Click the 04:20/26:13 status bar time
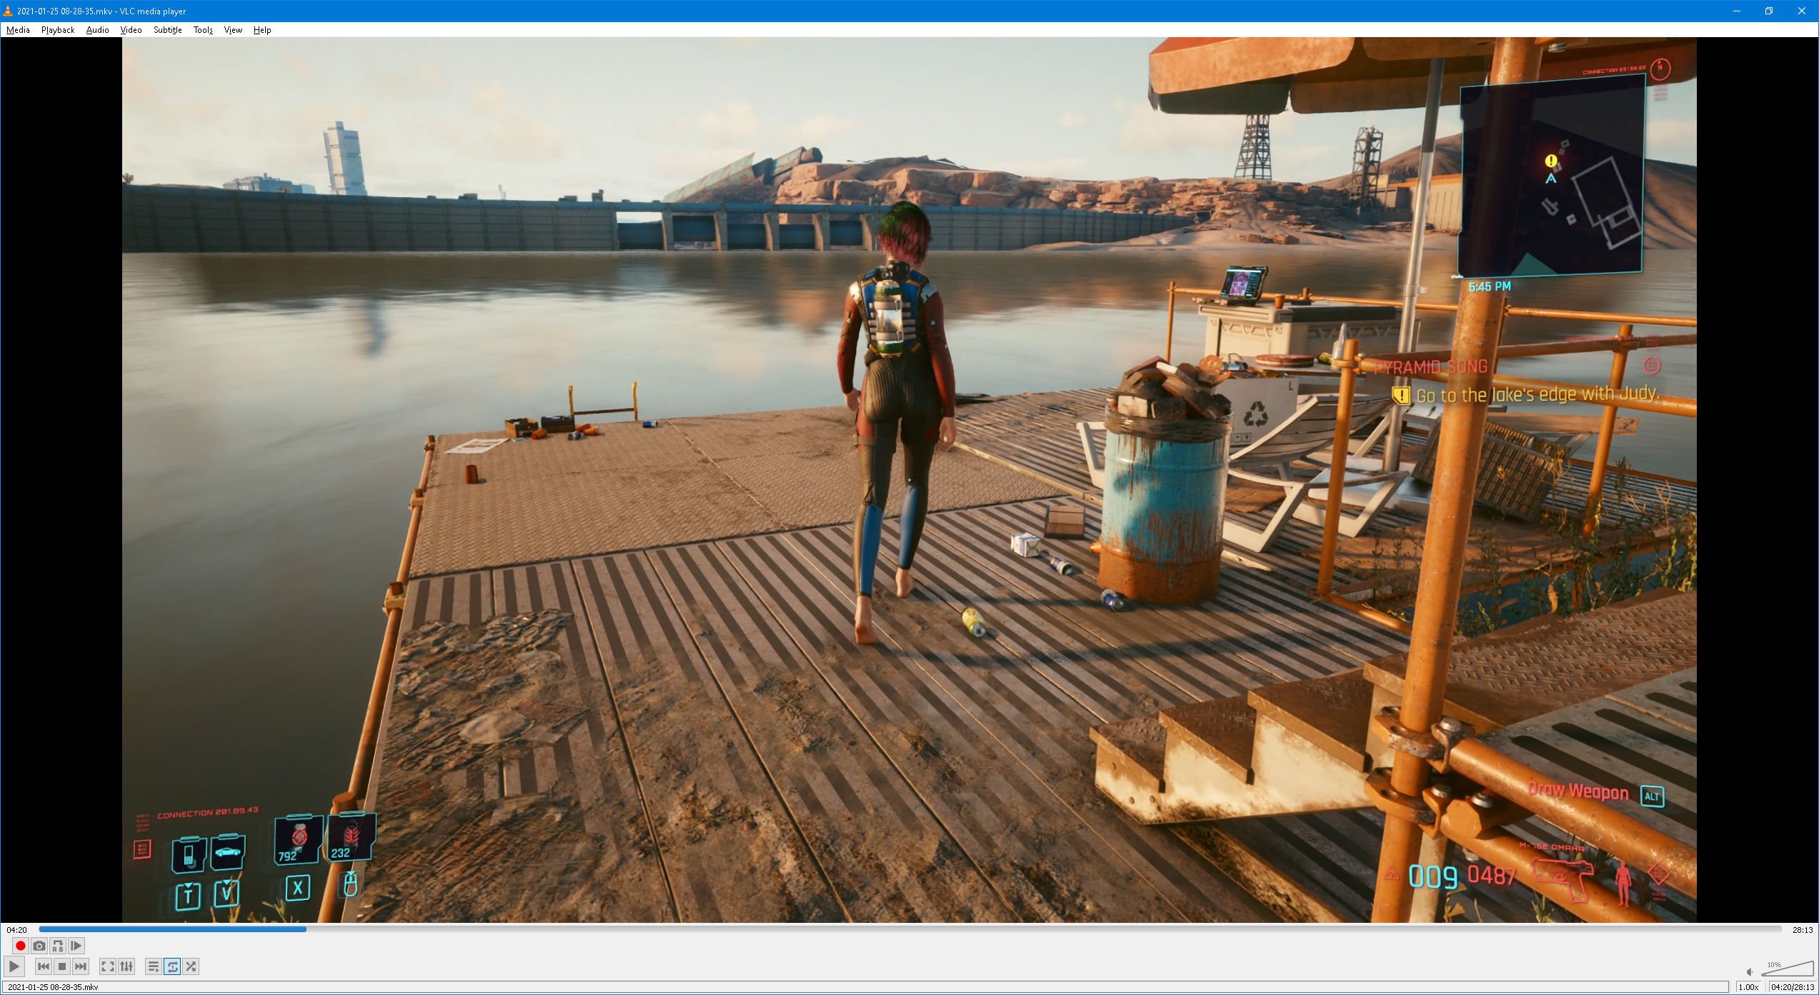The width and height of the screenshot is (1819, 995). tap(1792, 987)
